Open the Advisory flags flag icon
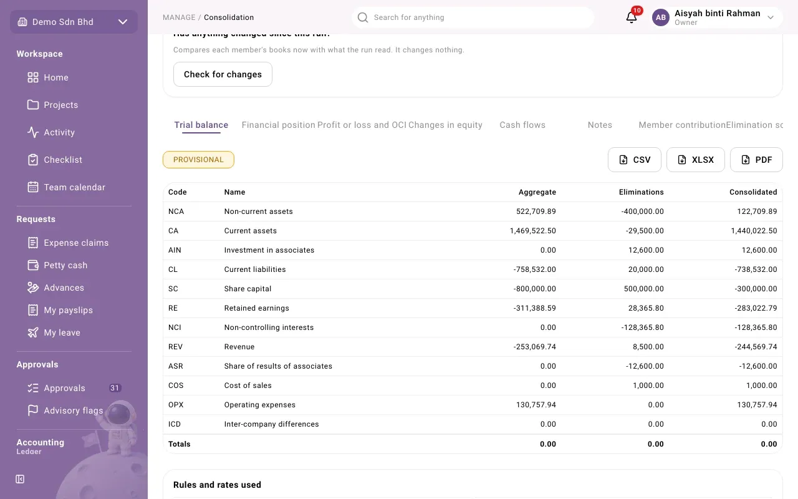The image size is (798, 499). pyautogui.click(x=33, y=410)
